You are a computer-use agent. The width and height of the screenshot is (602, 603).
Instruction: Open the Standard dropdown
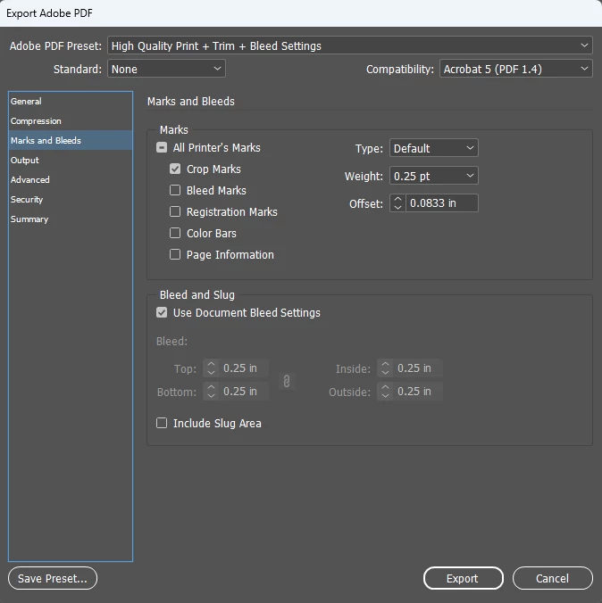[x=166, y=69]
